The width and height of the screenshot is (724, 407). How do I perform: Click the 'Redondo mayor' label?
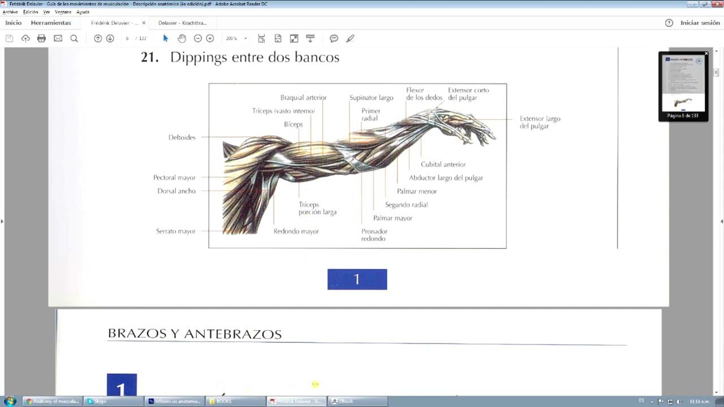[x=296, y=231]
